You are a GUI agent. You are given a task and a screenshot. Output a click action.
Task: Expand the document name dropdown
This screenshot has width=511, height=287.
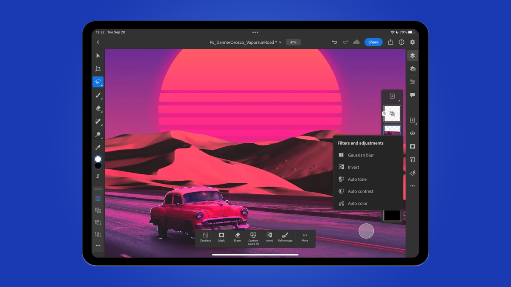click(280, 43)
